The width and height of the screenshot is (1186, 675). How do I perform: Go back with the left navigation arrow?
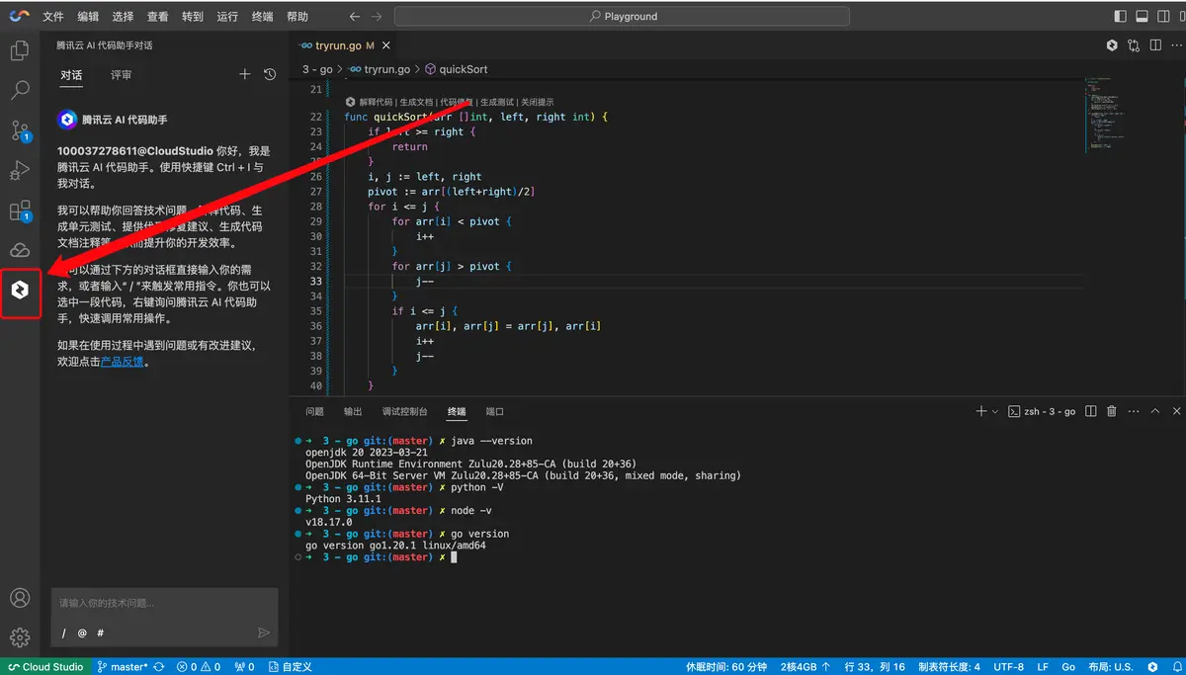coord(355,17)
